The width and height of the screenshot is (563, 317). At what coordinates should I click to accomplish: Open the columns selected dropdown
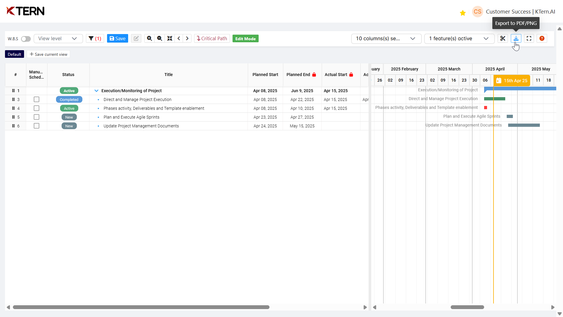click(386, 38)
